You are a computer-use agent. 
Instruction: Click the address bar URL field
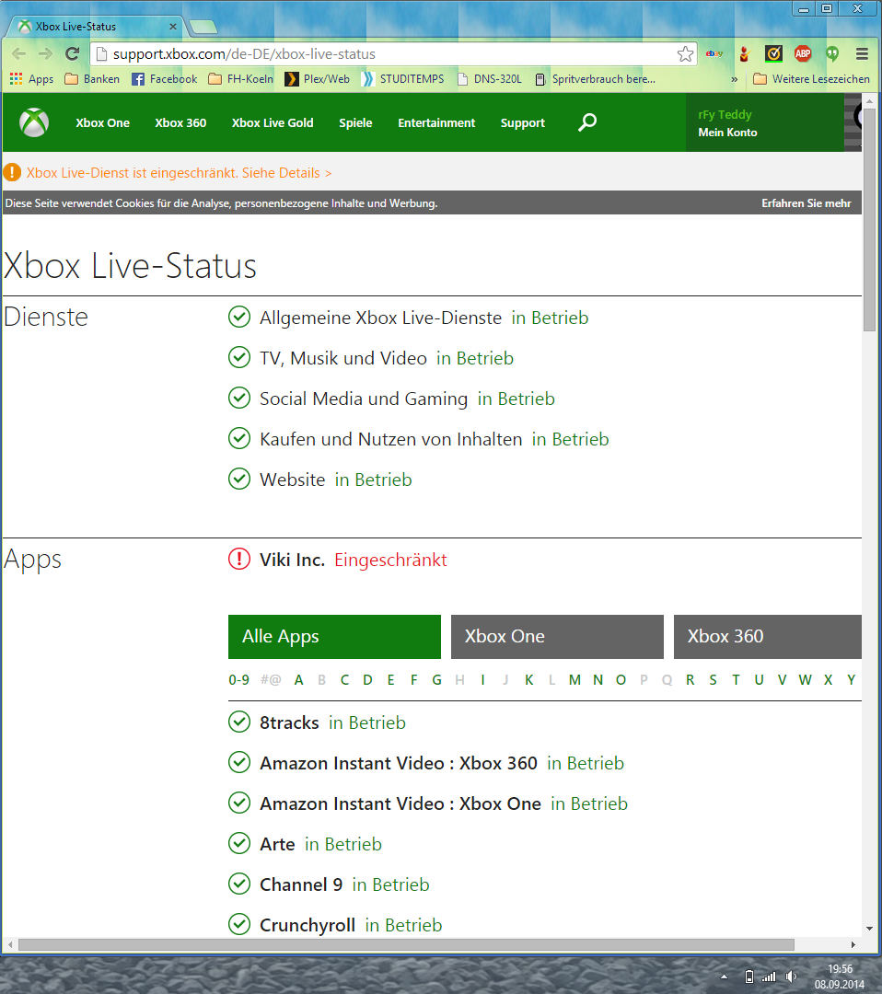click(x=387, y=54)
